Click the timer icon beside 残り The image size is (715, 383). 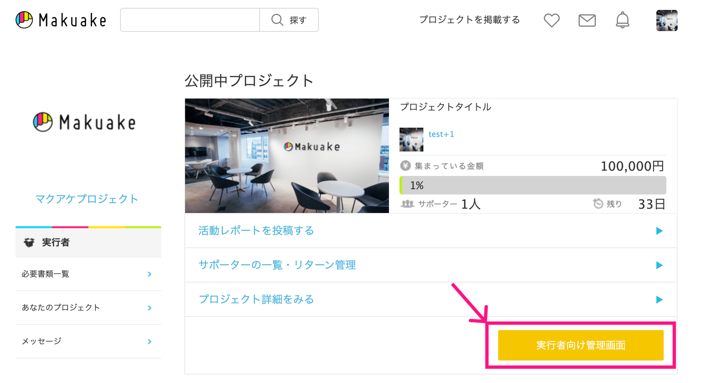click(x=598, y=204)
